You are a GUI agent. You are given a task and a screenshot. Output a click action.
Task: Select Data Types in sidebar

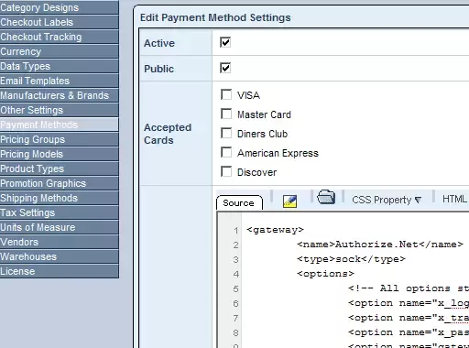pos(60,66)
